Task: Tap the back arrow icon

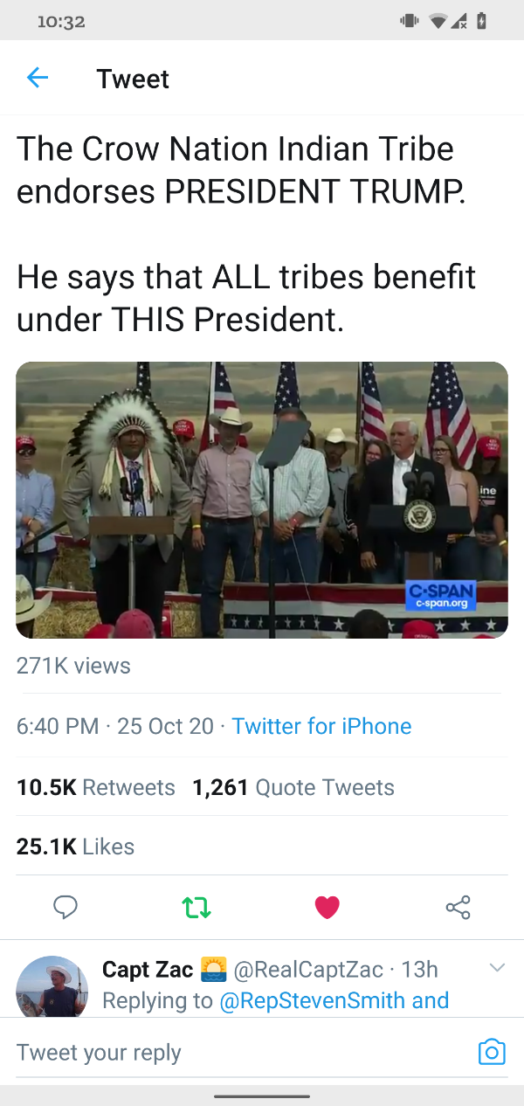Action: [x=38, y=79]
